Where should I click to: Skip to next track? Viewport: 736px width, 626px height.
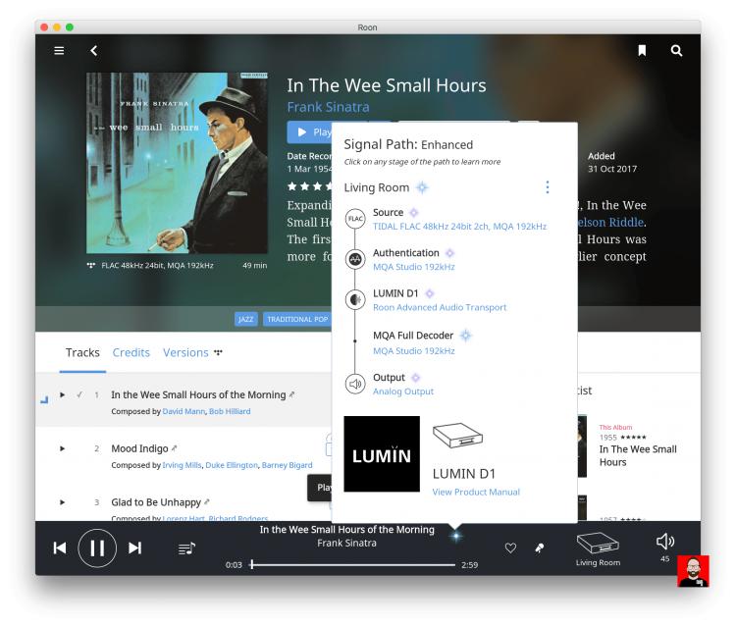135,548
